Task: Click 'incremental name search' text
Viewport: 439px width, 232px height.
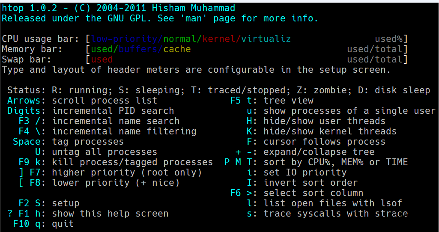Action: (x=116, y=121)
